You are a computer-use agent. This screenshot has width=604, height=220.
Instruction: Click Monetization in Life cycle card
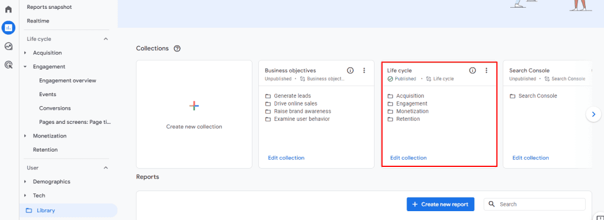click(x=412, y=111)
